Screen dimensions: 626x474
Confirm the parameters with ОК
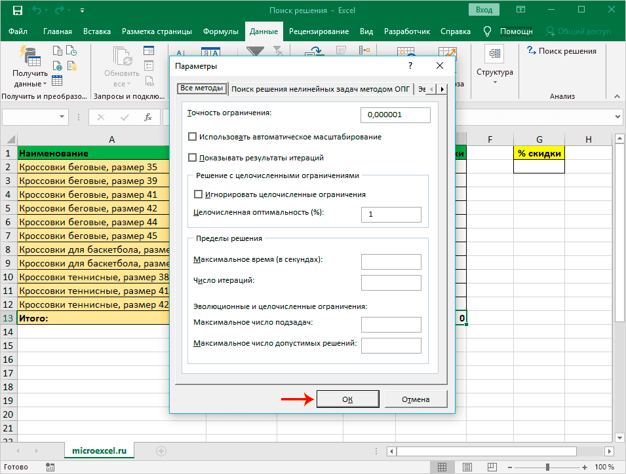[x=347, y=399]
